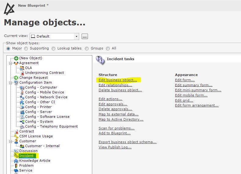Select Config - Software License tree item
Image resolution: width=241 pixels, height=174 pixels.
click(47, 117)
